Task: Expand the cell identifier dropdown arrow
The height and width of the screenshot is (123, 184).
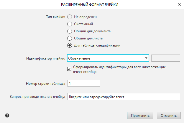Action: [x=146, y=58]
